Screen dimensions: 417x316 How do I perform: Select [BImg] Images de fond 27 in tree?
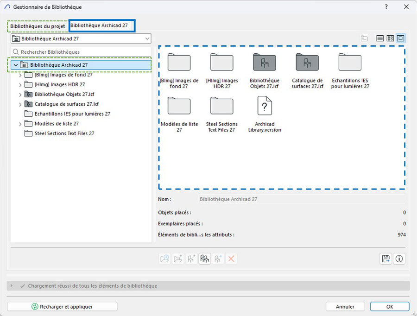[x=63, y=75]
